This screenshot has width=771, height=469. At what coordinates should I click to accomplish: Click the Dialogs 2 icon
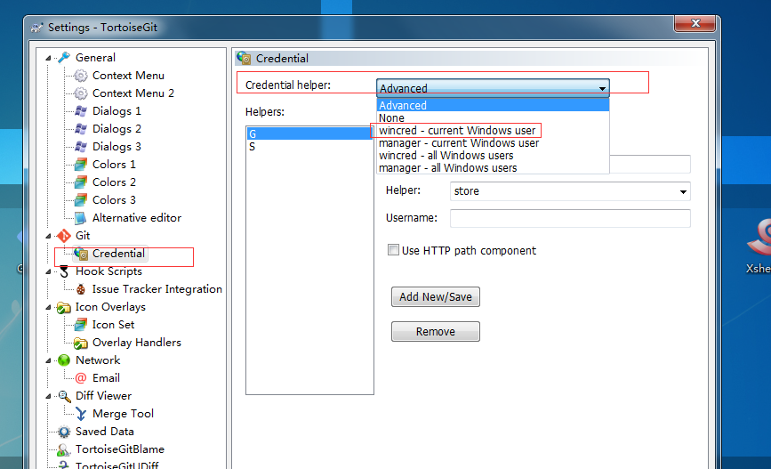pos(81,129)
